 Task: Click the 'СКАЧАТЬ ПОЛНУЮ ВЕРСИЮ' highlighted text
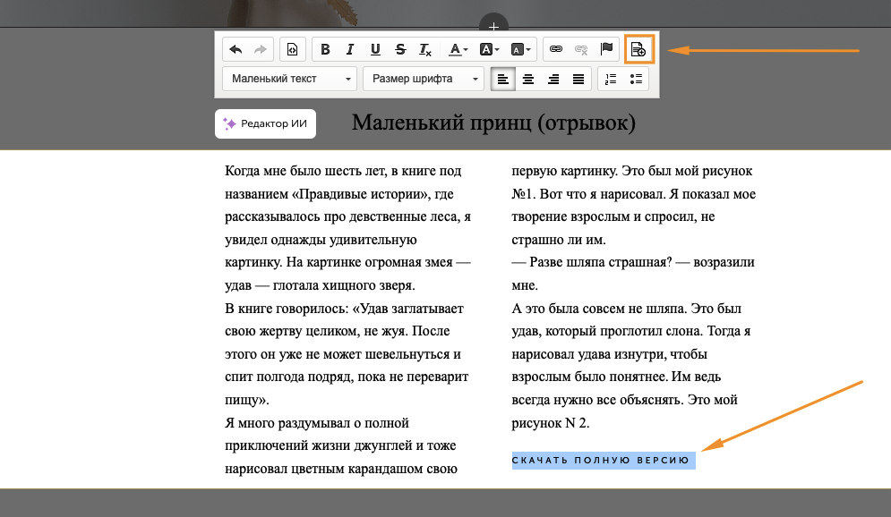604,461
